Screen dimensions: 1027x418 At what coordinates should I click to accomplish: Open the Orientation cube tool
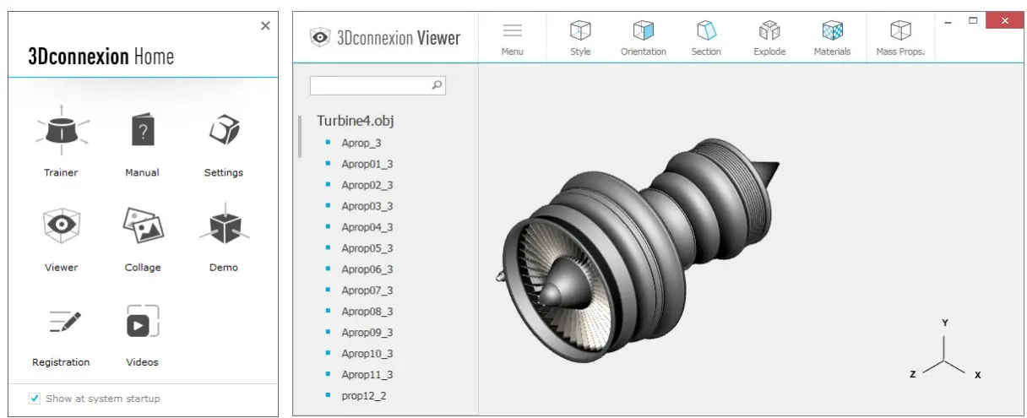(644, 38)
